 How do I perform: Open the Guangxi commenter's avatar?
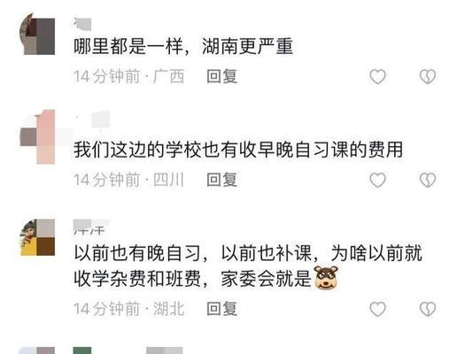coord(37,34)
